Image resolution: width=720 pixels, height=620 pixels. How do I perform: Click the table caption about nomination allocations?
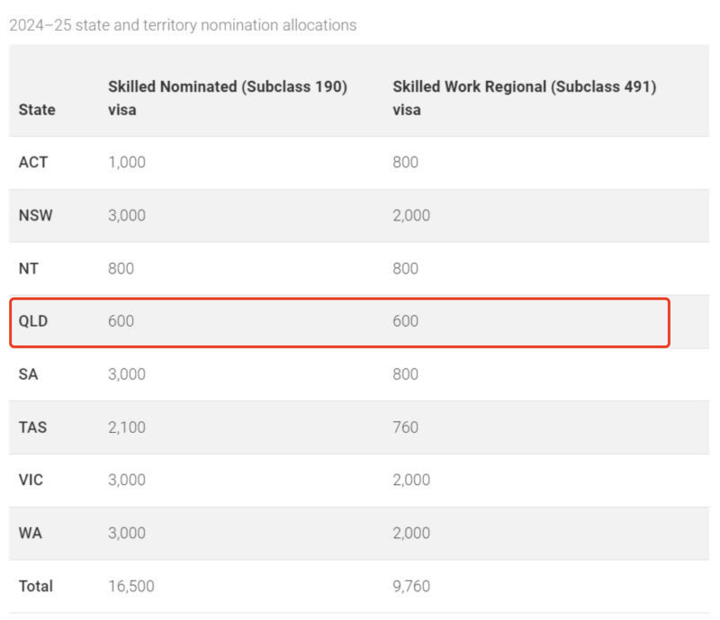[183, 25]
